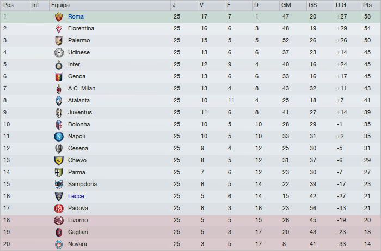The height and width of the screenshot is (251, 381).
Task: Open the Roma team link
Action: click(76, 16)
